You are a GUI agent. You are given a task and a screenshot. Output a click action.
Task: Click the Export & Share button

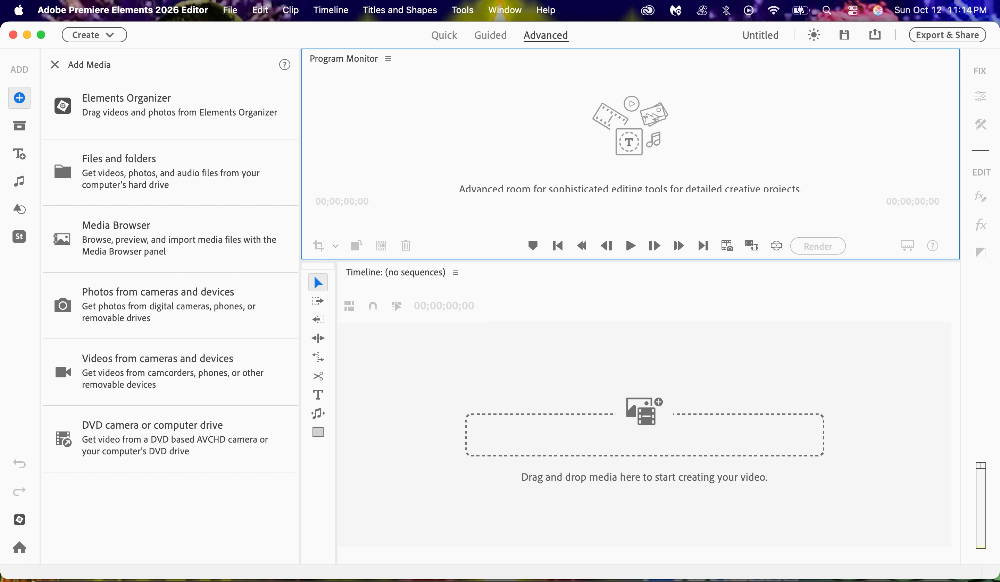[947, 35]
